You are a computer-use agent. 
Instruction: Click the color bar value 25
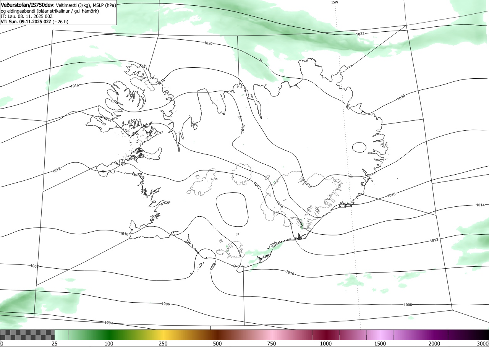pyautogui.click(x=55, y=344)
